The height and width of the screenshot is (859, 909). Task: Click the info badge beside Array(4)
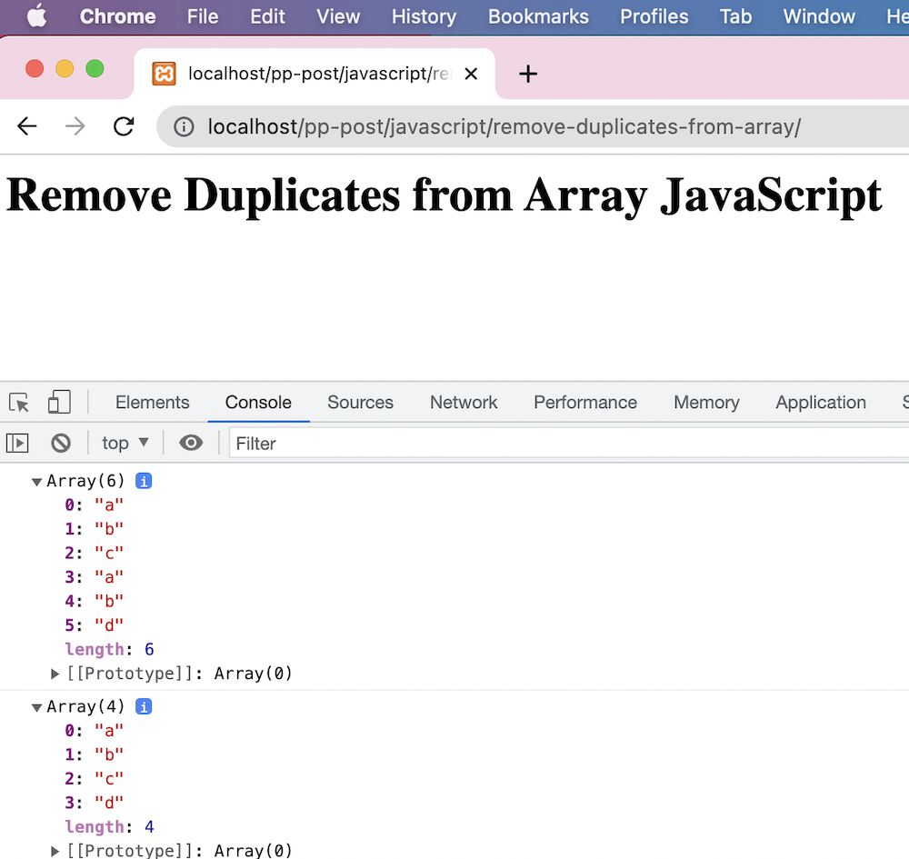click(143, 705)
